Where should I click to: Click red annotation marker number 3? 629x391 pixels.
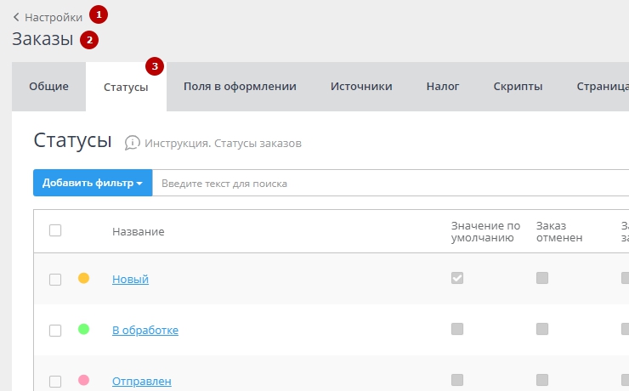coord(154,66)
